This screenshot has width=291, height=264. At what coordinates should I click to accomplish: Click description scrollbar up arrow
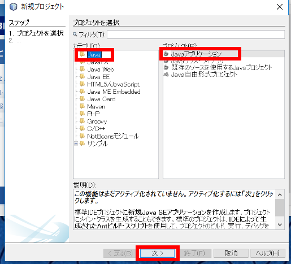[280, 194]
